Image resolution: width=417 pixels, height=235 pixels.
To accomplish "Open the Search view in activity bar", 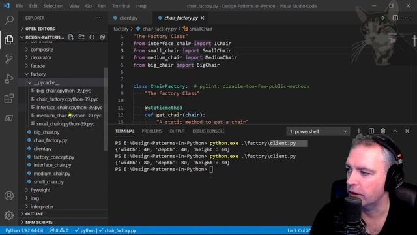I will tap(9, 20).
